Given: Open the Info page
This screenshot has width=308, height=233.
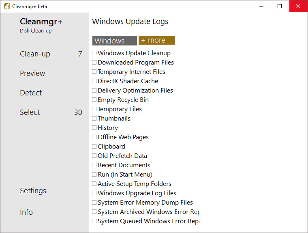Looking at the screenshot, I should point(26,212).
